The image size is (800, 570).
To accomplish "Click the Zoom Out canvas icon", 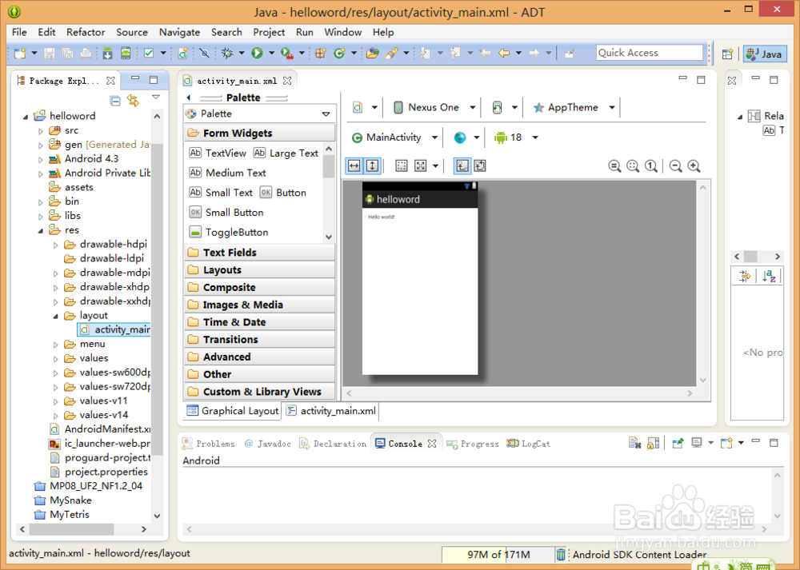I will click(x=675, y=166).
